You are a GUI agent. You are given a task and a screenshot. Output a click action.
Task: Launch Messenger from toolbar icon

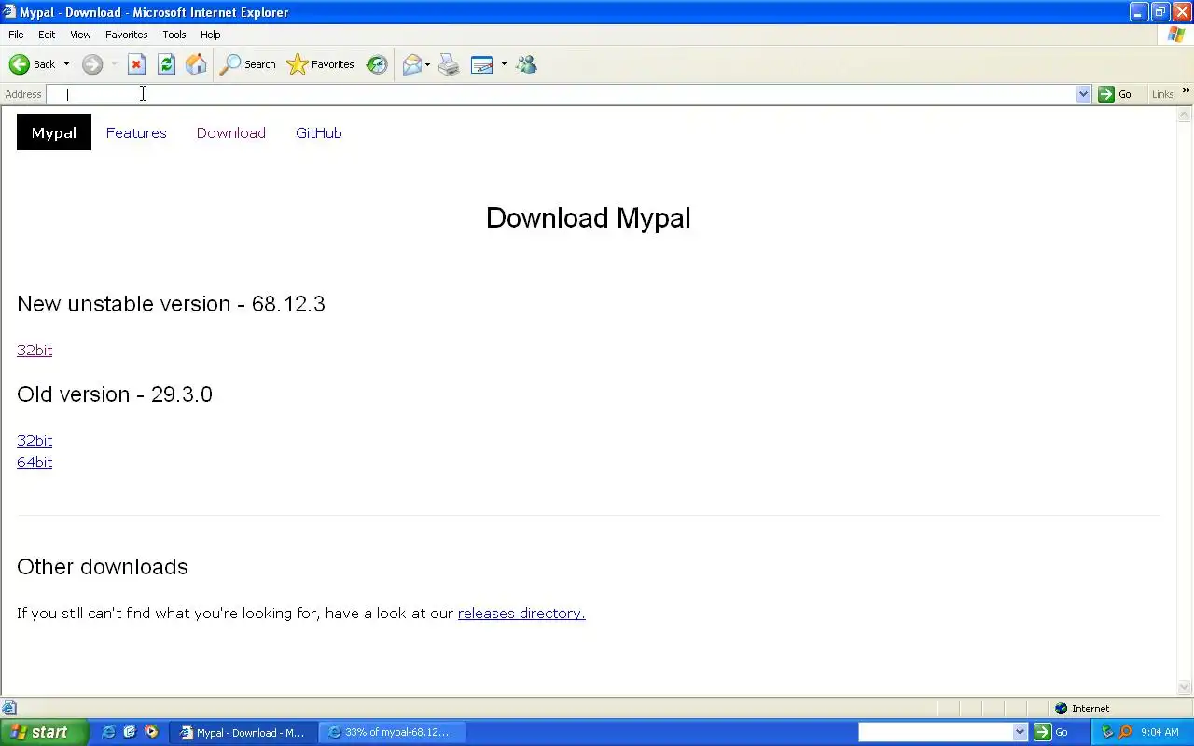point(526,64)
